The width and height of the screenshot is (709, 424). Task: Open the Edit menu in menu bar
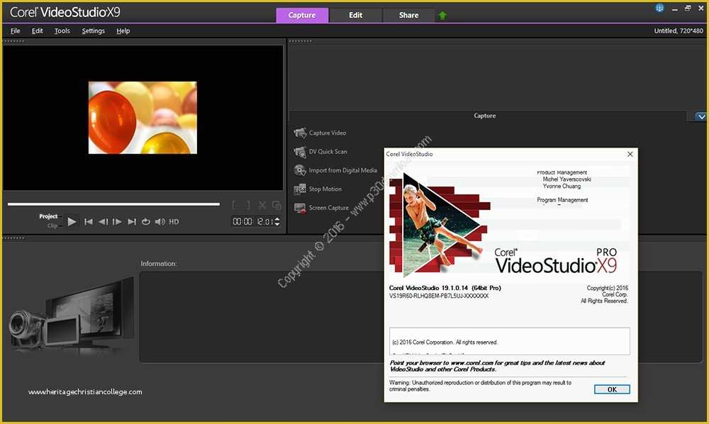pos(37,30)
